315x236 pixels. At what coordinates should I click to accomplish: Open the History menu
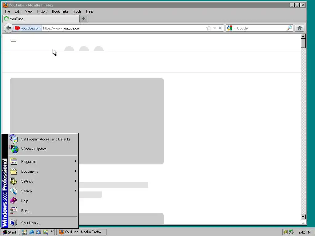[42, 11]
